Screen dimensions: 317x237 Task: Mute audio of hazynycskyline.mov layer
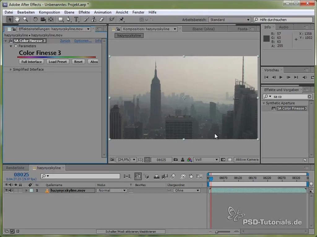(11, 190)
